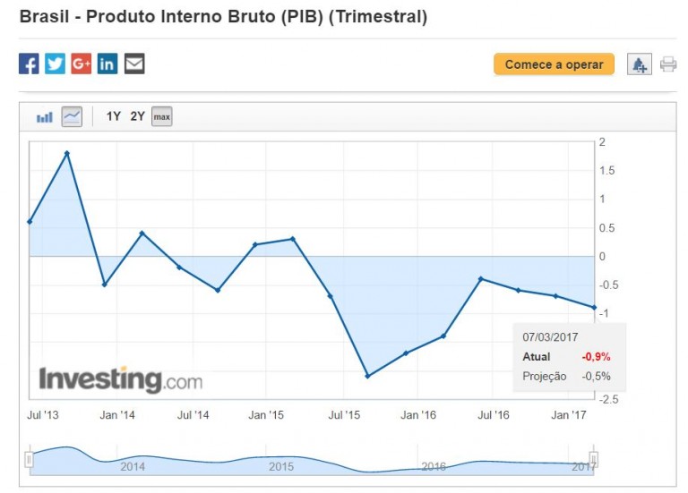
Task: Click 2015 in the range navigator
Action: point(281,466)
